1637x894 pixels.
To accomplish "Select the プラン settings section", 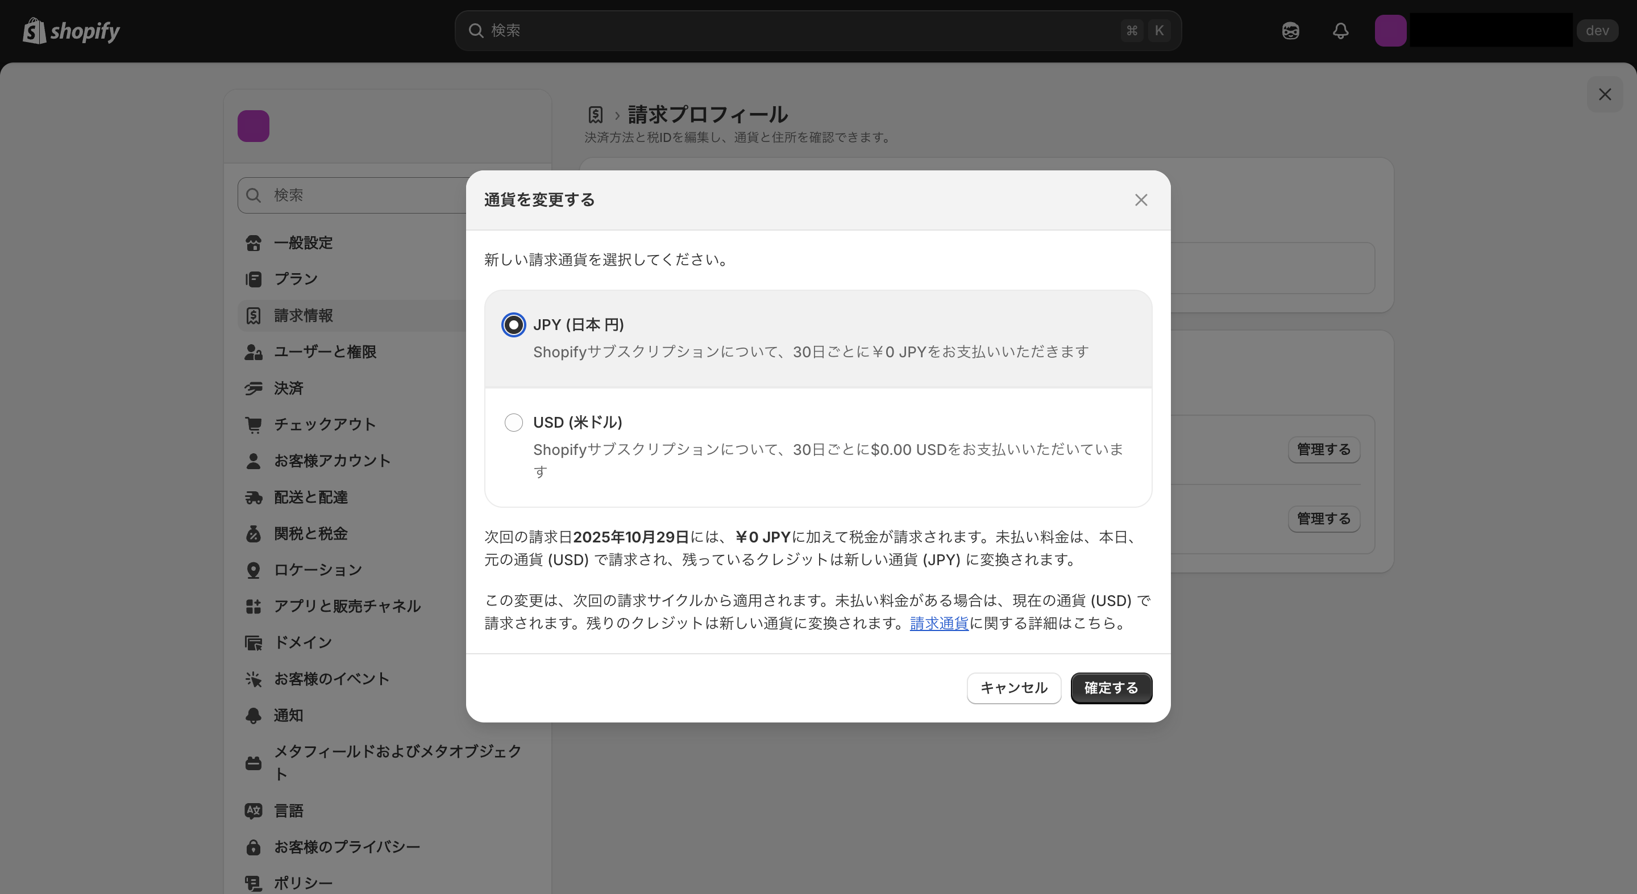I will point(295,279).
